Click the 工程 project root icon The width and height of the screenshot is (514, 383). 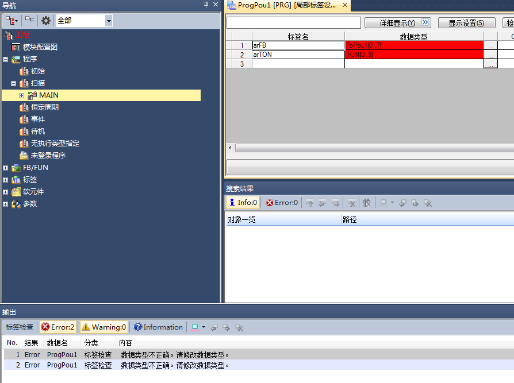[x=8, y=35]
